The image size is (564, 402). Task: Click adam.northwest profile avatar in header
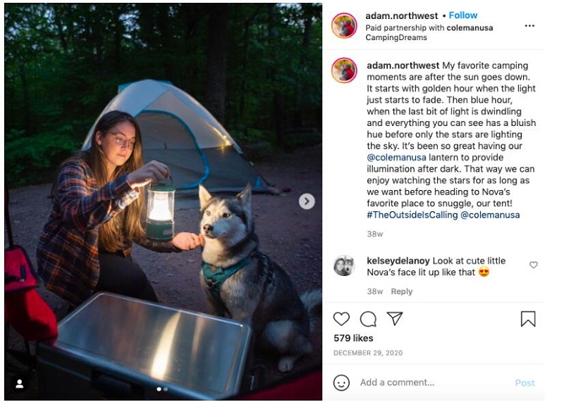pyautogui.click(x=344, y=26)
